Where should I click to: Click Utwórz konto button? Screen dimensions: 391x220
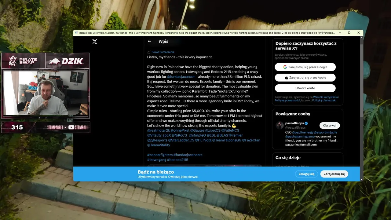(x=305, y=88)
